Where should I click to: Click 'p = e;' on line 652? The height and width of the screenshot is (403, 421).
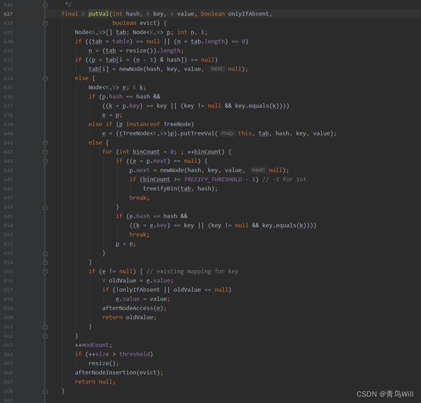(126, 244)
